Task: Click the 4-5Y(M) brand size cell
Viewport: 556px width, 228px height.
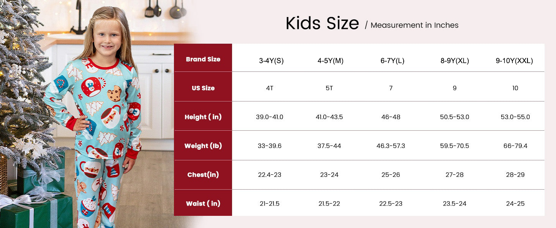Action: pyautogui.click(x=330, y=61)
